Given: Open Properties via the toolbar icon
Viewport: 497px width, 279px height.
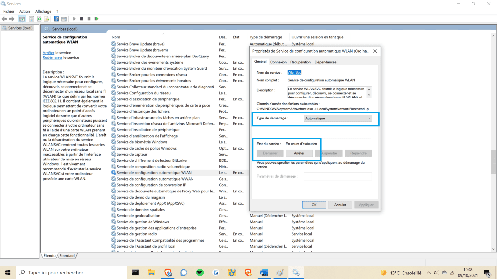Looking at the screenshot, I should click(x=31, y=19).
